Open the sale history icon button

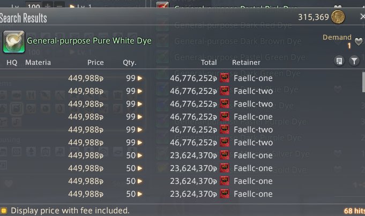click(339, 61)
